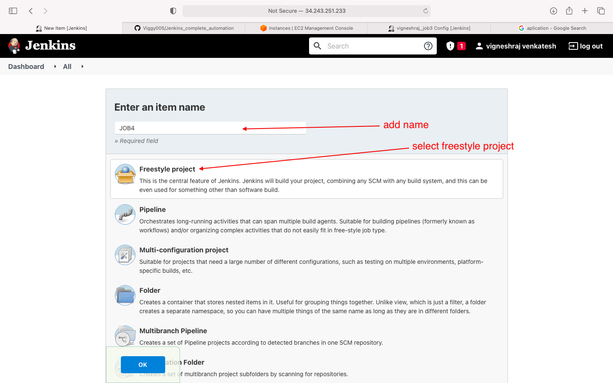Focus the Jenkins Search box
This screenshot has height=383, width=613.
372,46
